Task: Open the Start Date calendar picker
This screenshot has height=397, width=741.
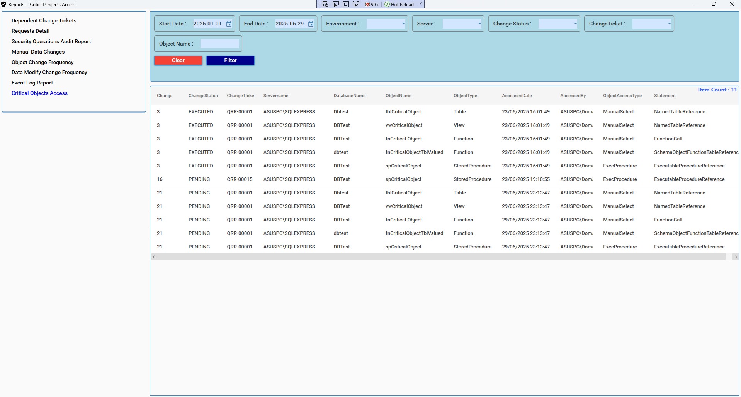Action: click(x=229, y=24)
